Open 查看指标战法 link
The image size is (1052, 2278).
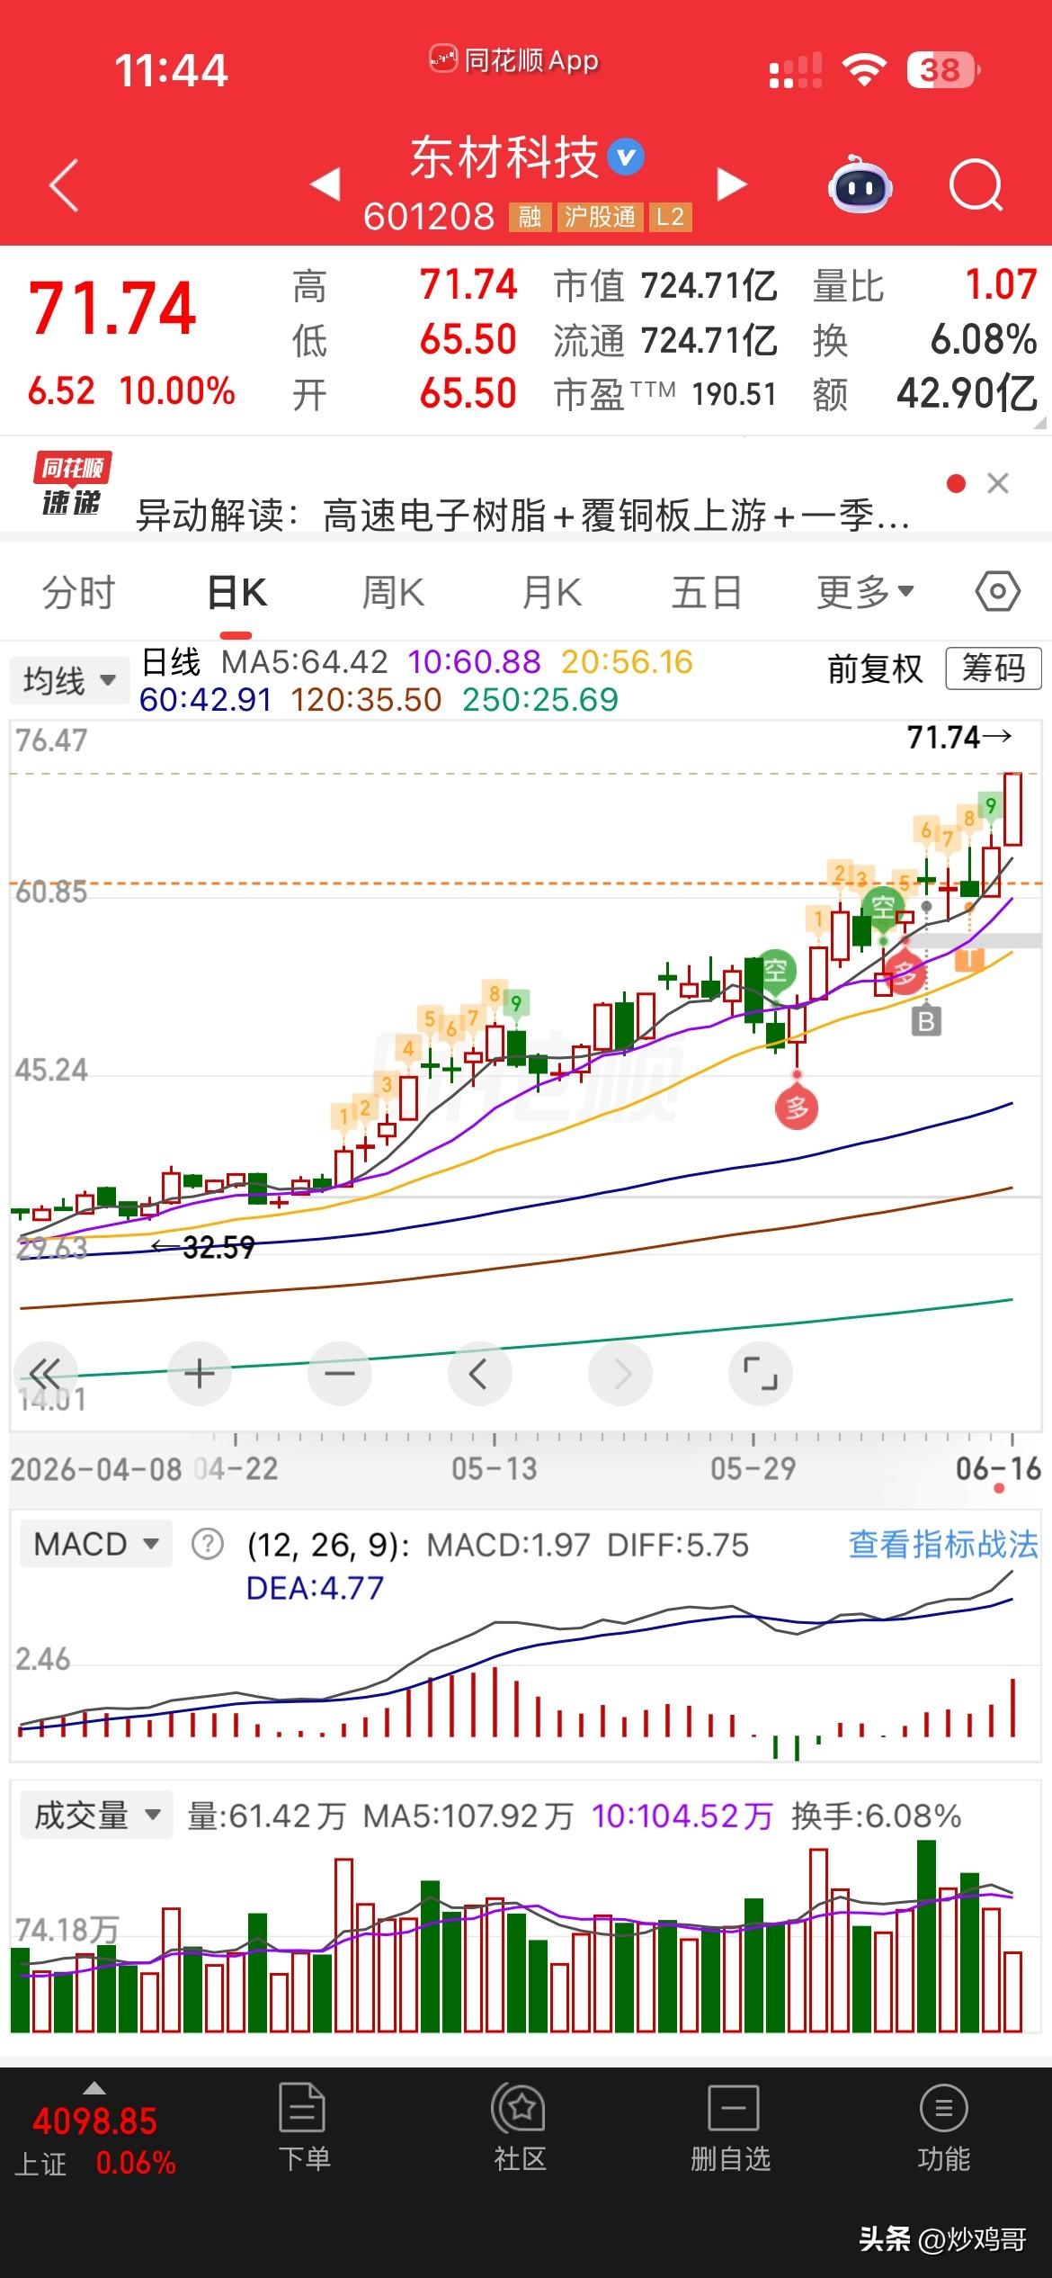click(943, 1544)
